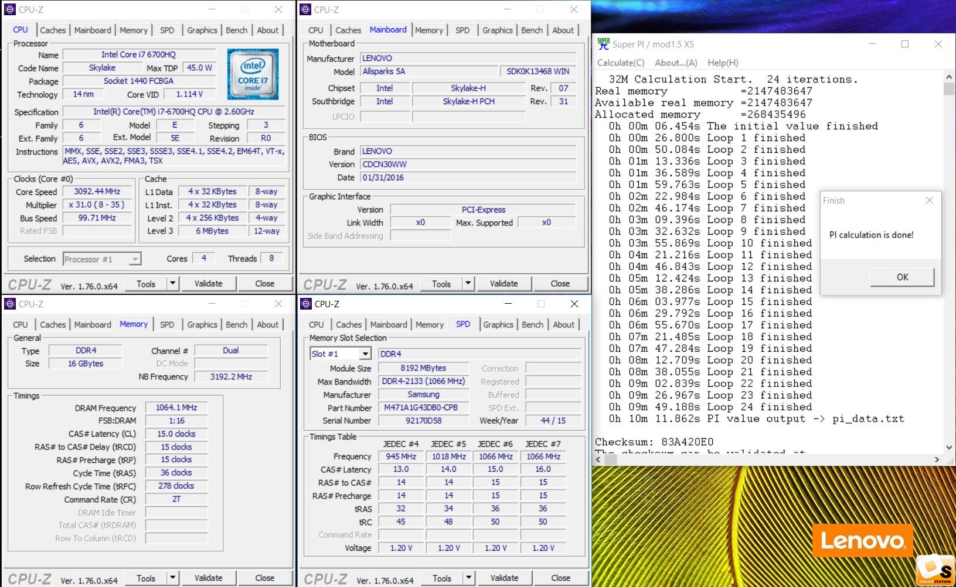956x587 pixels.
Task: Click the Super PI horizontal scrollbar thumb
Action: coord(611,459)
